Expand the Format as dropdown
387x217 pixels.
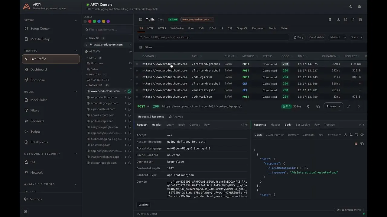click(x=334, y=135)
